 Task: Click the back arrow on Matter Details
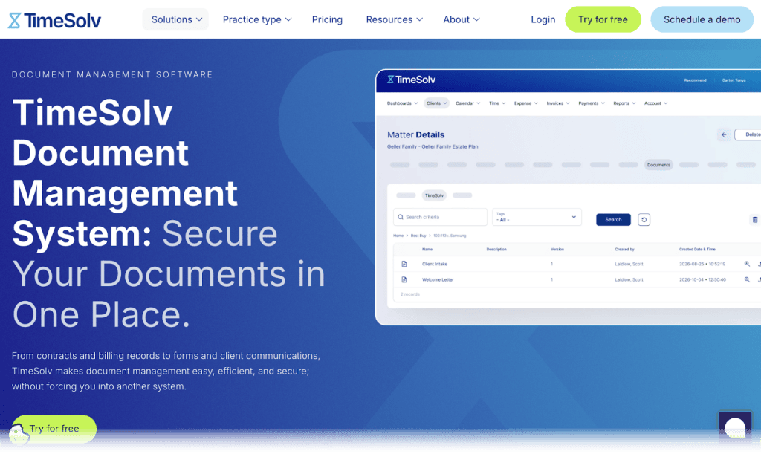click(x=724, y=134)
